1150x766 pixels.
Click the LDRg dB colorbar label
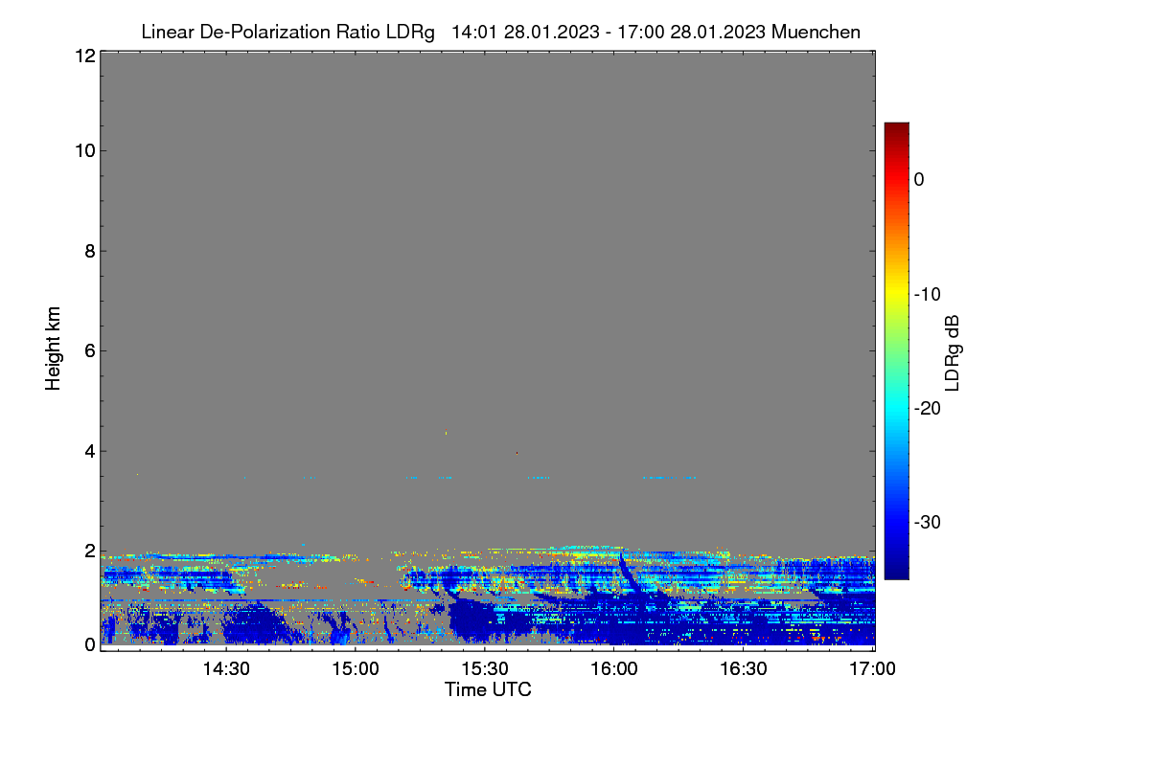tap(953, 351)
